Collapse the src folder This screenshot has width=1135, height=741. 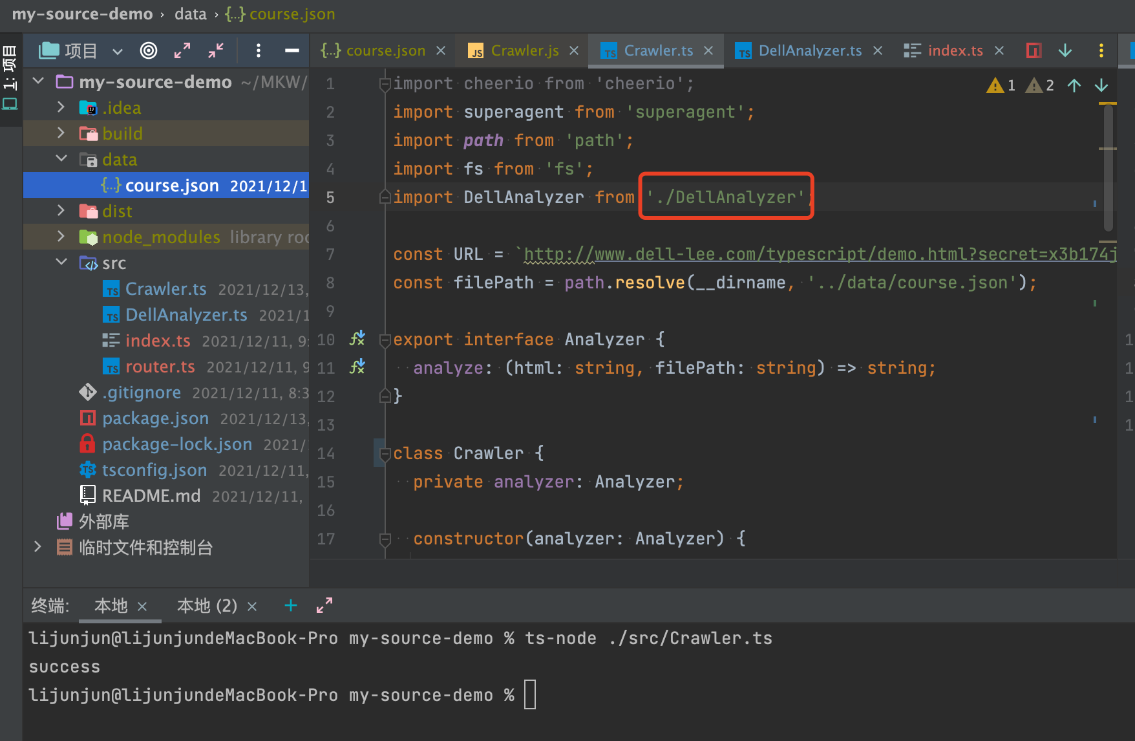pos(61,263)
